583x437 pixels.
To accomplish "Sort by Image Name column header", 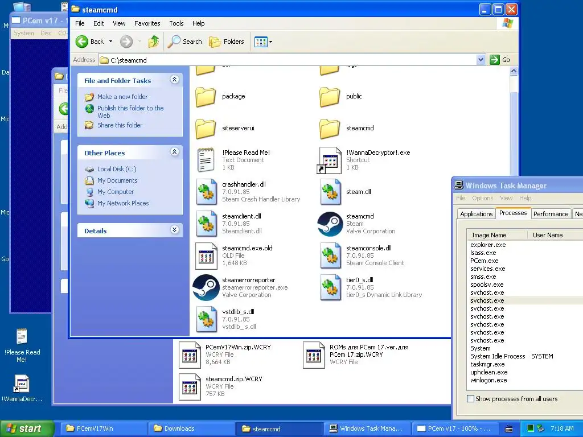I will click(x=498, y=235).
